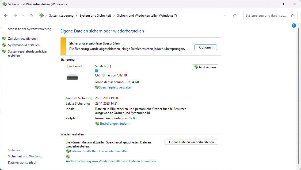This screenshot has width=301, height=170.
Task: Click the search magnifier icon
Action: click(x=292, y=16)
